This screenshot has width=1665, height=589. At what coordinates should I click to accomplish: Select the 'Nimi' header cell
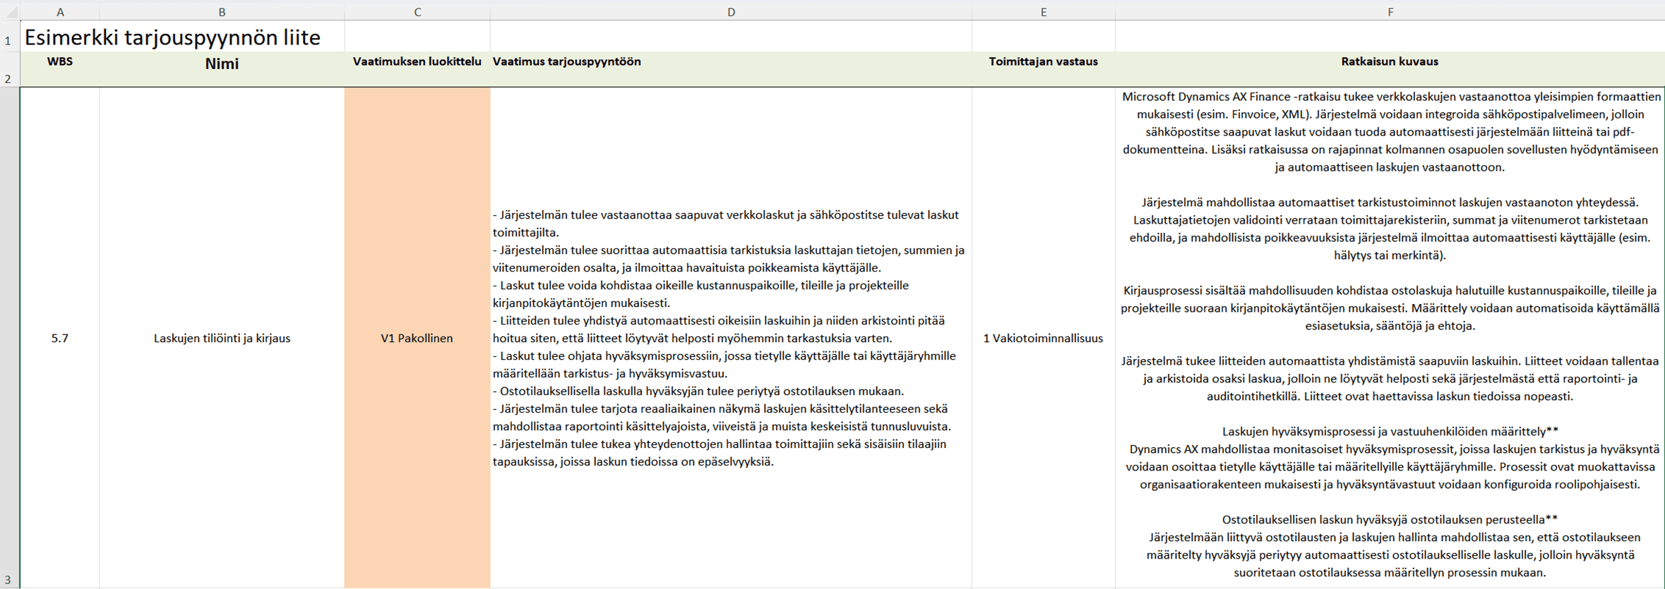(x=222, y=64)
